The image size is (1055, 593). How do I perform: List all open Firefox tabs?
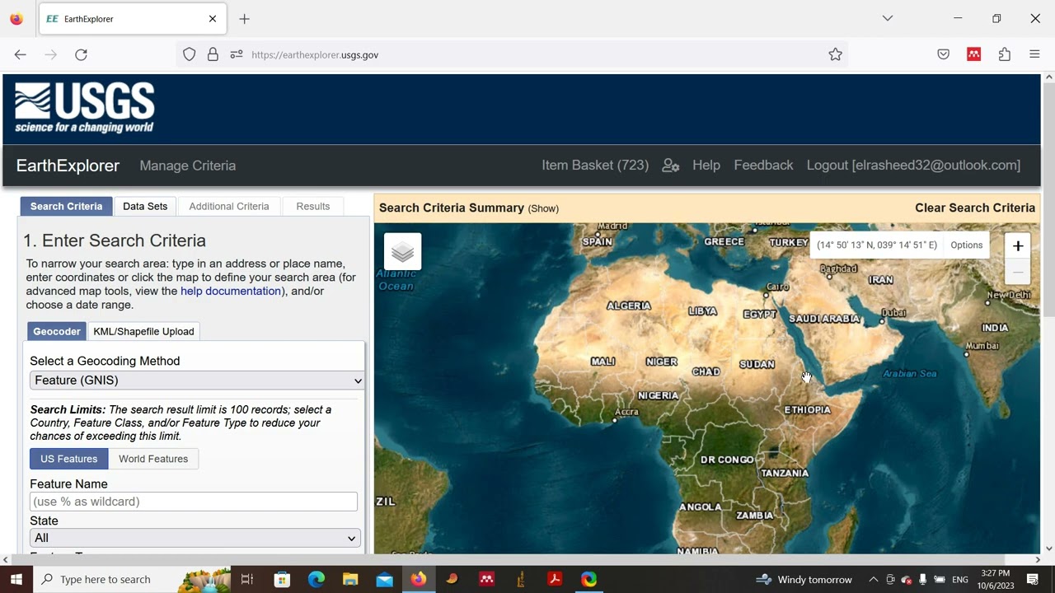click(x=888, y=18)
